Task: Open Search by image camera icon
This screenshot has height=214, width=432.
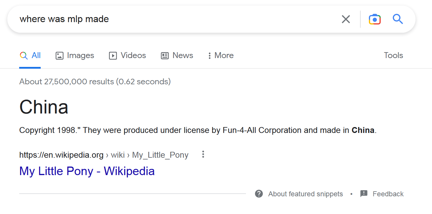Action: tap(374, 19)
